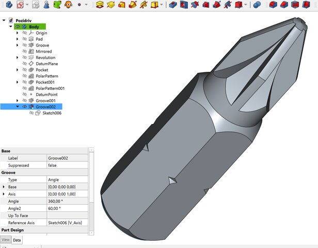Viewport: 318px width, 248px height.
Task: Toggle visibility eye of DatumPlane
Action: pyautogui.click(x=25, y=64)
